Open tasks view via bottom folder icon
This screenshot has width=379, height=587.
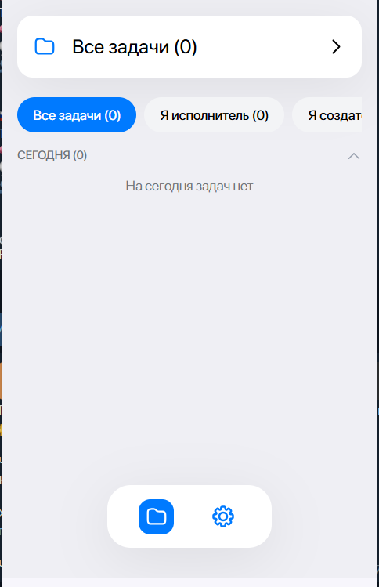point(156,516)
